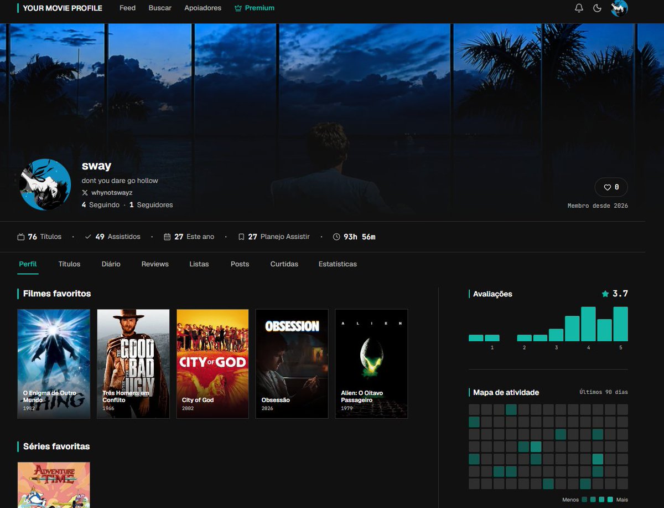
Task: Click the 76 Títulos stat
Action: click(39, 237)
